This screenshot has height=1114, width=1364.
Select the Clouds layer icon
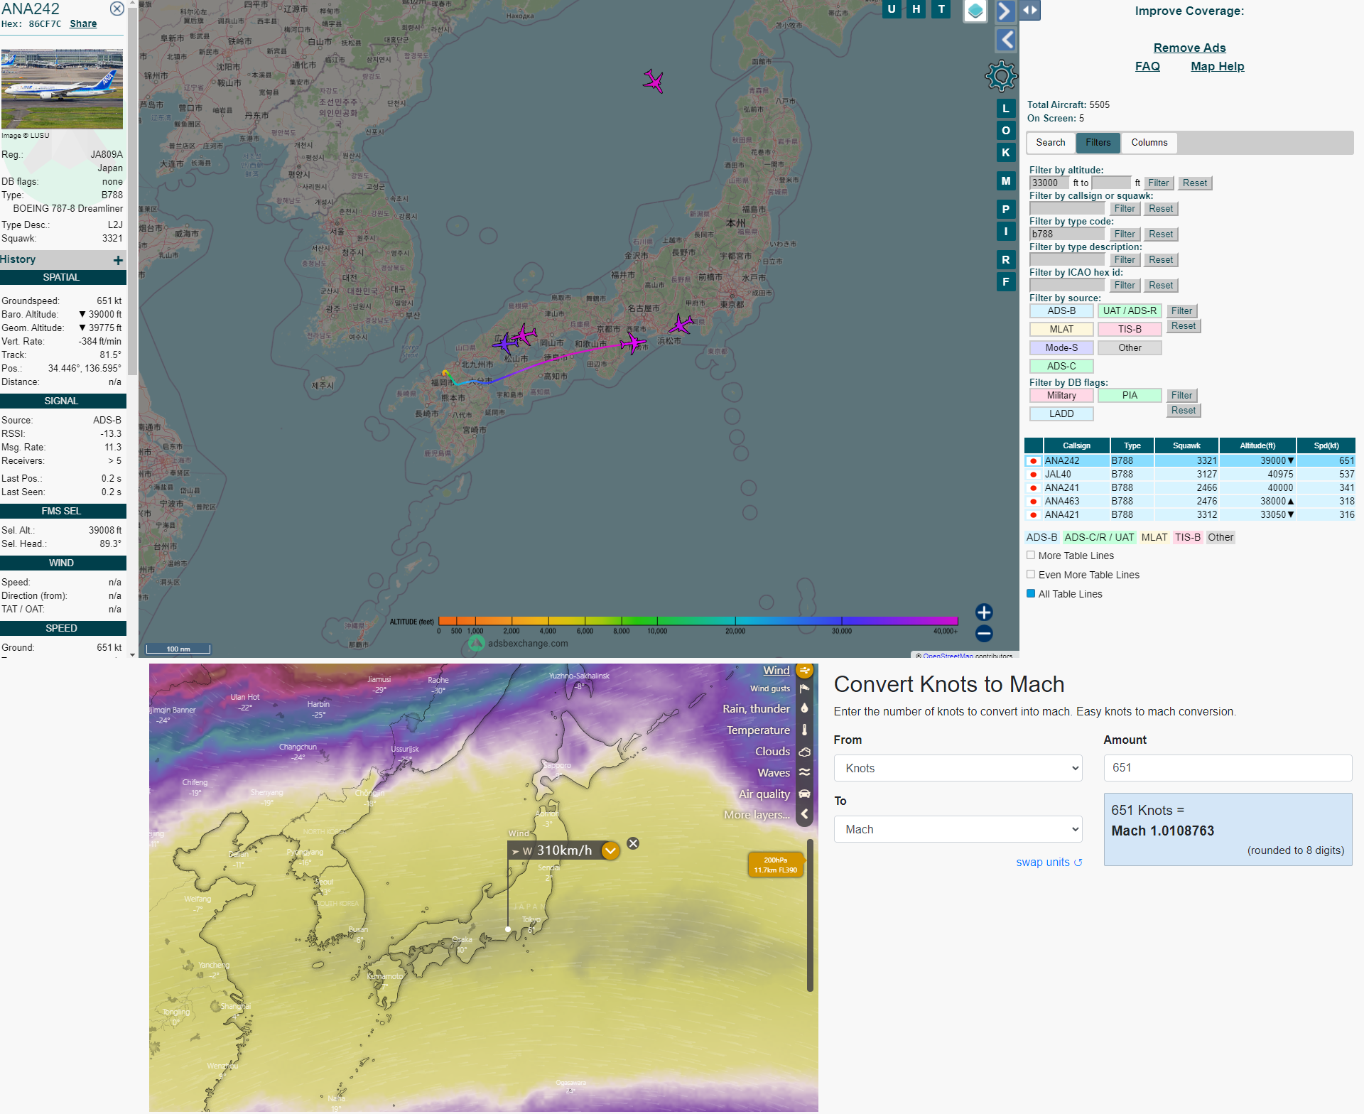click(804, 751)
